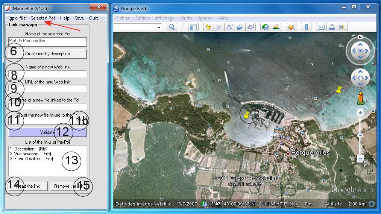This screenshot has height=214, width=381.
Task: Reset north with the N compass marker
Action: 360,37
